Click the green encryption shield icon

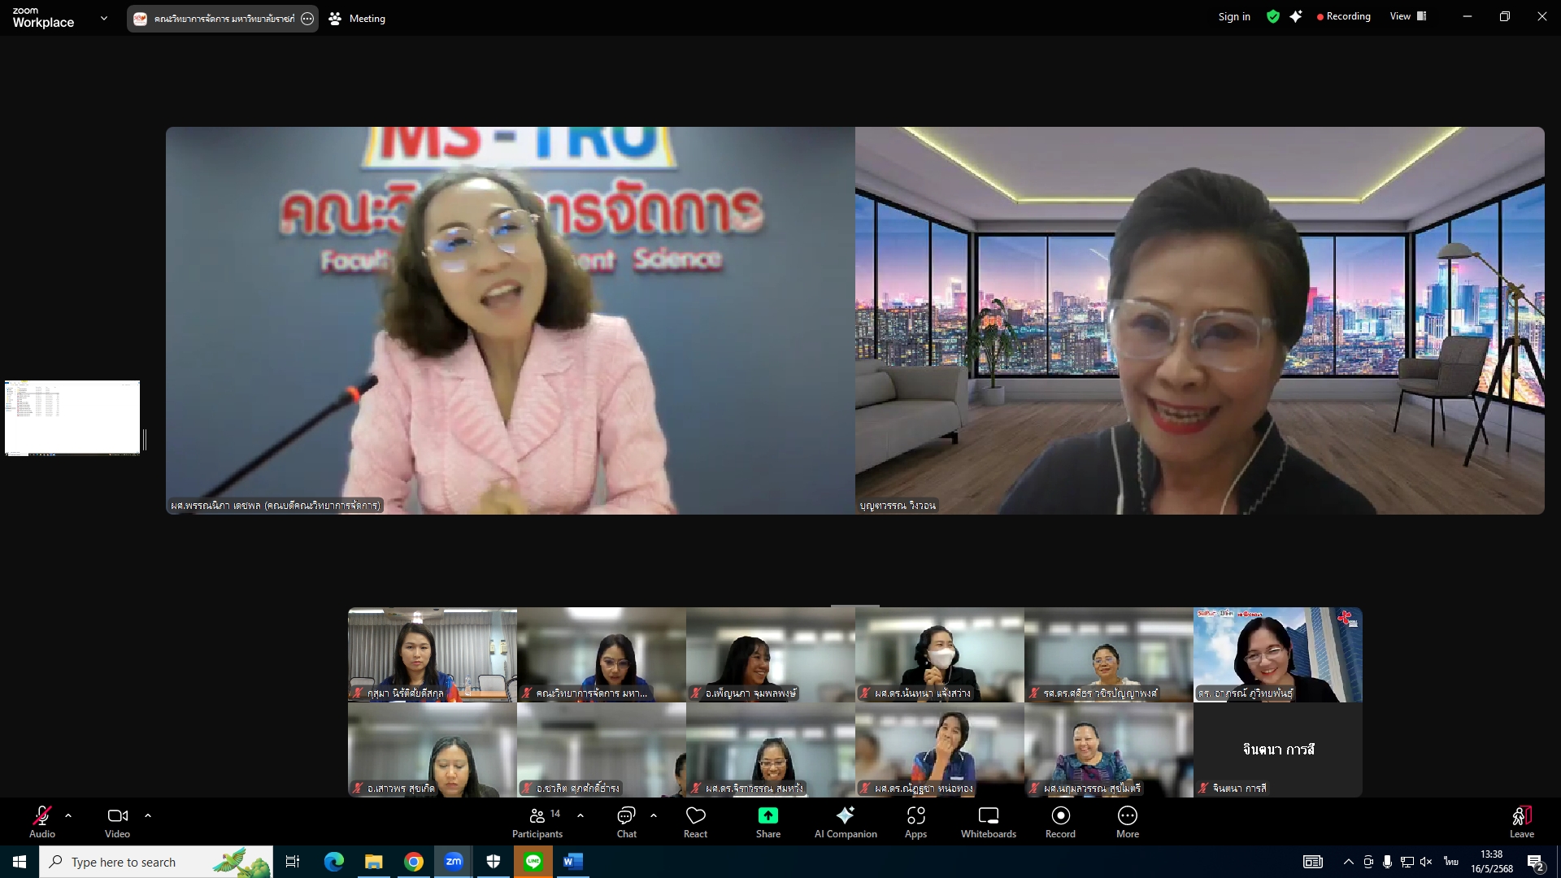1272,16
